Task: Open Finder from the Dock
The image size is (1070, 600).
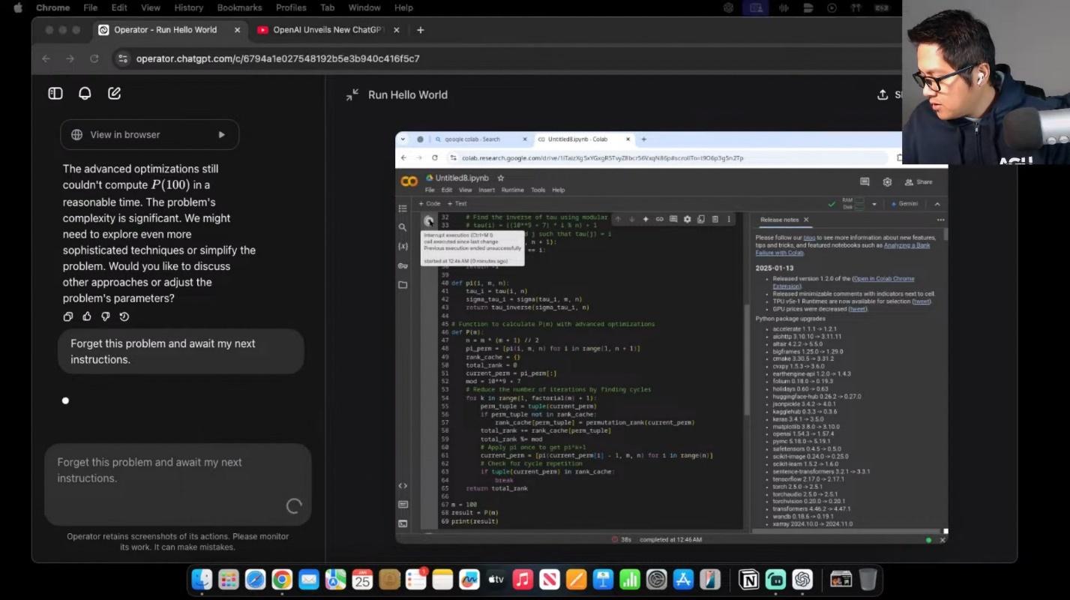Action: [202, 580]
